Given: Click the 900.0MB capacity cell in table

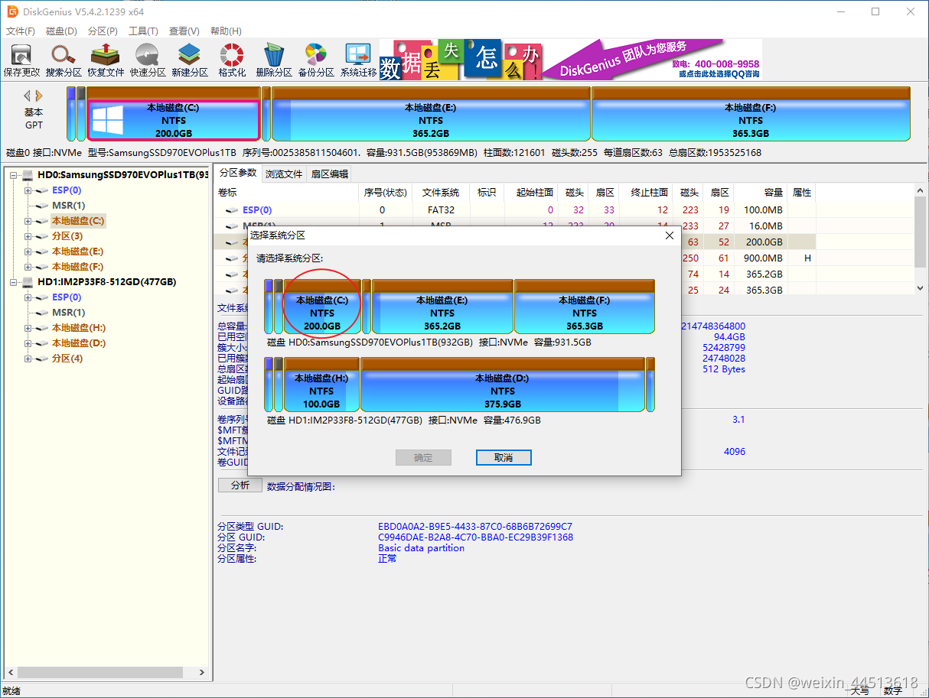Looking at the screenshot, I should [763, 258].
